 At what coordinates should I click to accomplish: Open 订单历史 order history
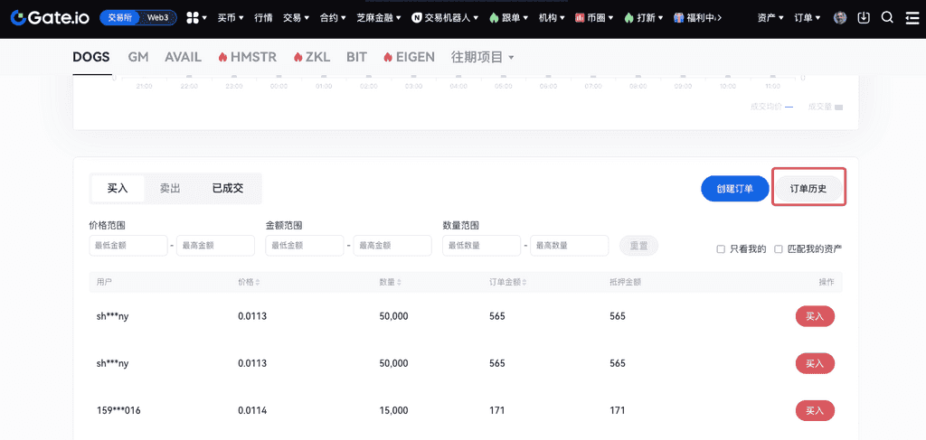(x=808, y=188)
